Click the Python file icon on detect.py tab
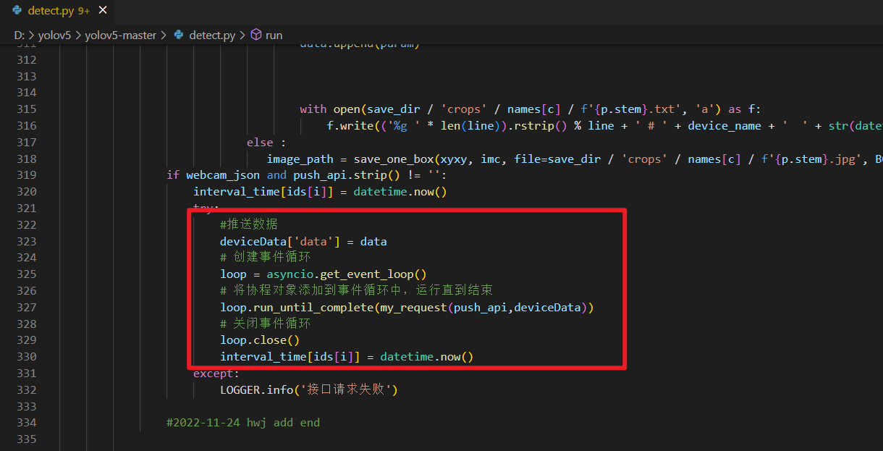The image size is (883, 451). click(x=17, y=11)
